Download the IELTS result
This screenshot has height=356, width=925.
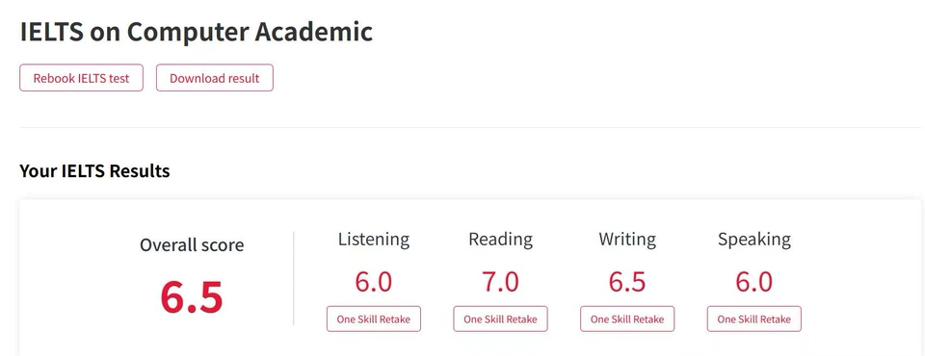pos(215,78)
